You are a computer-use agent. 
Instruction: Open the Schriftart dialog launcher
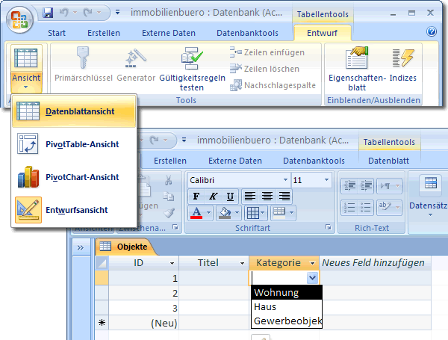[x=329, y=227]
